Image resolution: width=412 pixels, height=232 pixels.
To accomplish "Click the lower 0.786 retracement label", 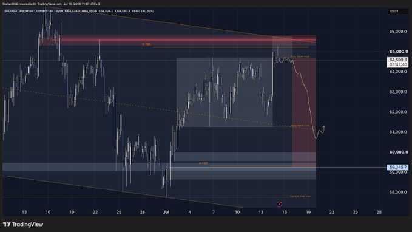I will [x=203, y=163].
